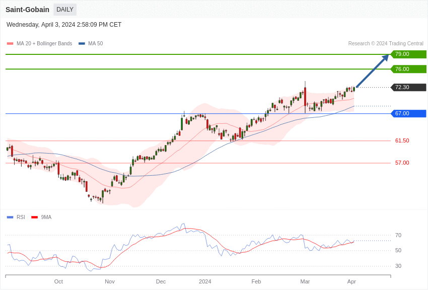Click the blue upward trend arrow
Viewport: 428px width, 290px height.
372,71
